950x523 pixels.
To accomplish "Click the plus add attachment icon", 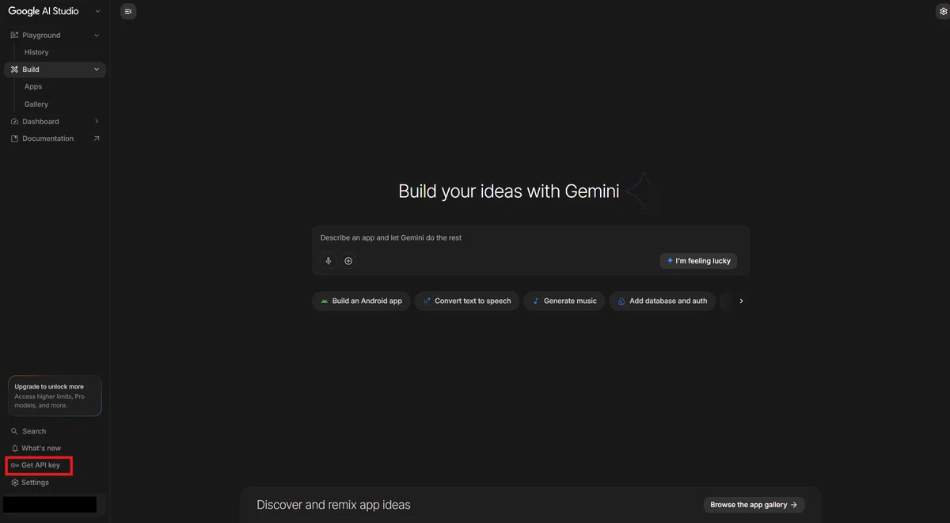I will (348, 261).
